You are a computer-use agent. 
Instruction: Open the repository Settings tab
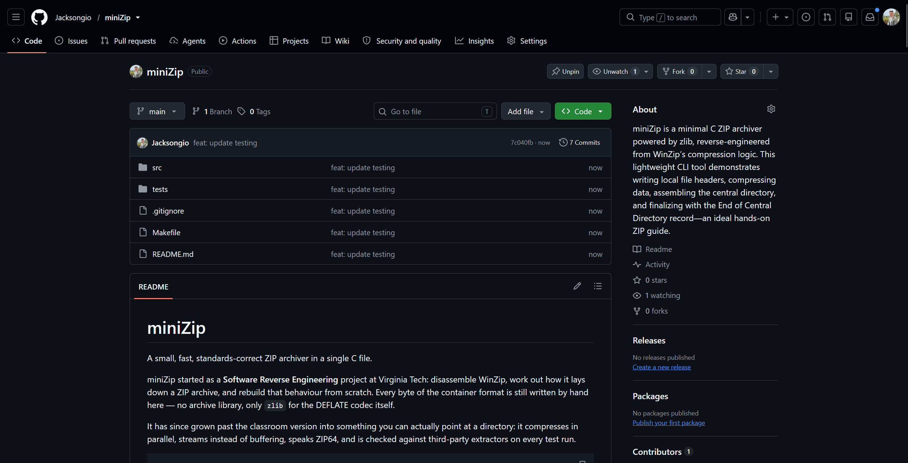point(527,41)
